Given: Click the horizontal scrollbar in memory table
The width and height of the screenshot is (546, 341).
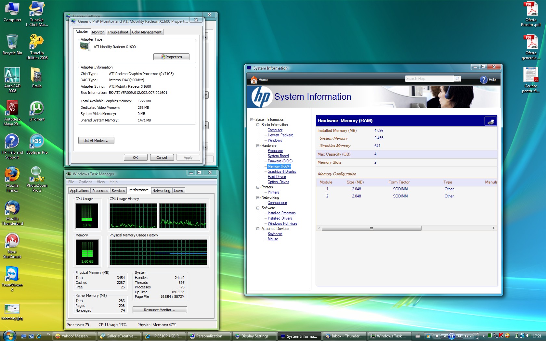Looking at the screenshot, I should pos(371,228).
